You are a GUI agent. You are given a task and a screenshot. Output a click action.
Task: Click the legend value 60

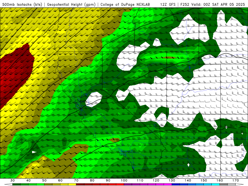[60, 180]
